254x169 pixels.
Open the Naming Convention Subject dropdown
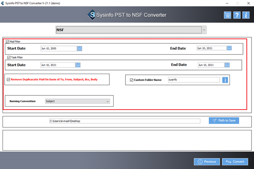77,101
